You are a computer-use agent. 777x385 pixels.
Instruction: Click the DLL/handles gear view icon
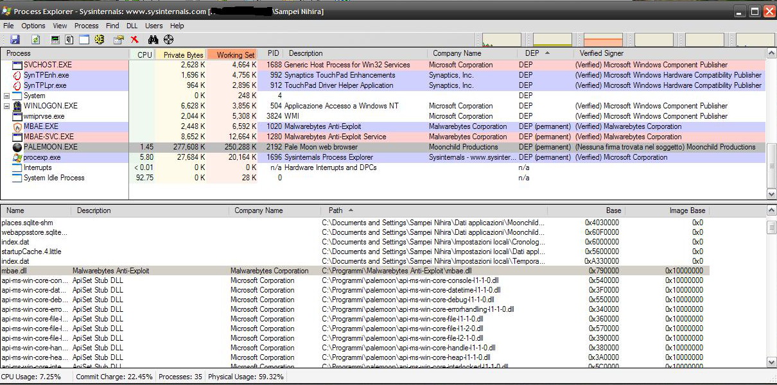point(100,40)
